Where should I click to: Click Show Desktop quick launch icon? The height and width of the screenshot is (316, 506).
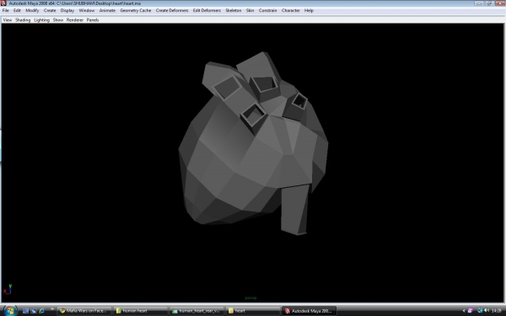pyautogui.click(x=26, y=311)
